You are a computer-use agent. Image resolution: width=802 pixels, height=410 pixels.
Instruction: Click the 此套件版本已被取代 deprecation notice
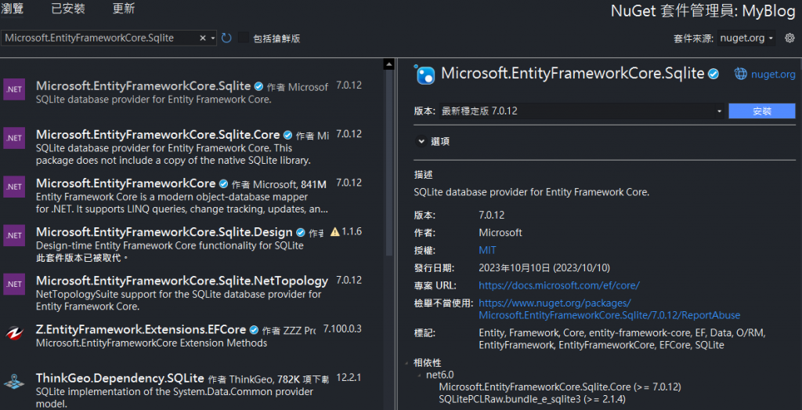[81, 258]
